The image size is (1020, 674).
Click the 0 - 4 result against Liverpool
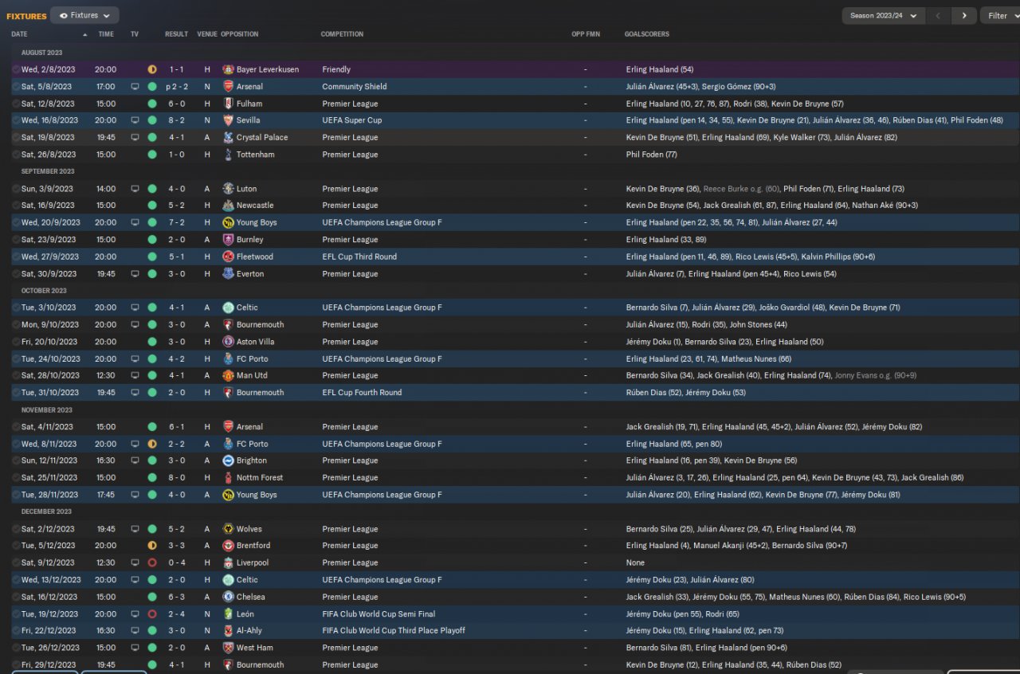click(176, 562)
